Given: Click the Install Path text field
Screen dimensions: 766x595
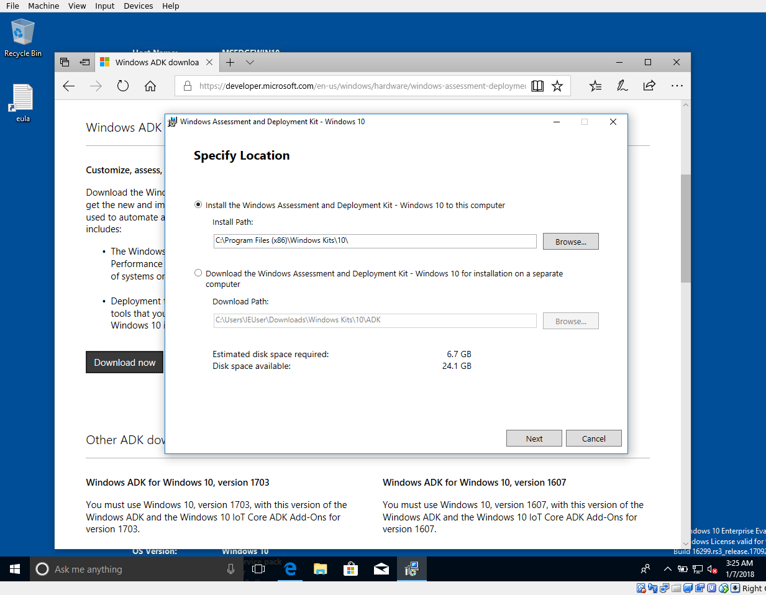Looking at the screenshot, I should click(375, 241).
